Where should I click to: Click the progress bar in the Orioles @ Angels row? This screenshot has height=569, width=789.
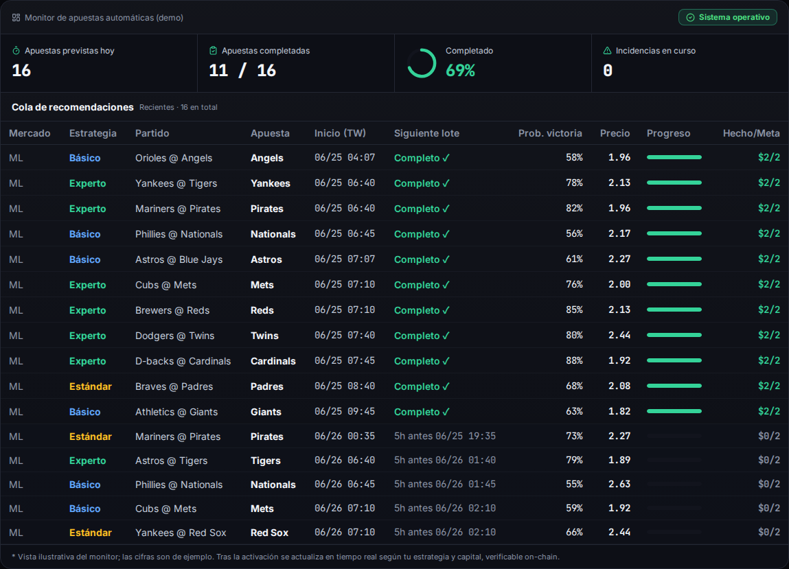click(x=674, y=157)
